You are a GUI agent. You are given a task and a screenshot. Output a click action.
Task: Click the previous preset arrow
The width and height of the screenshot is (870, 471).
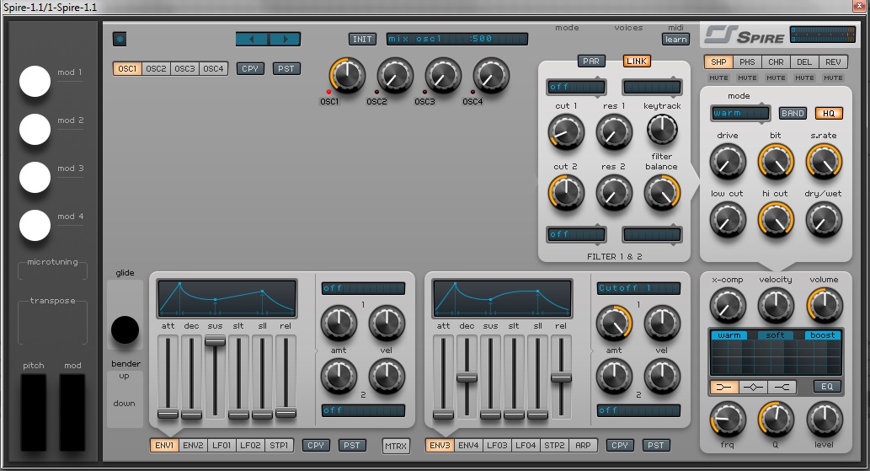coord(252,39)
